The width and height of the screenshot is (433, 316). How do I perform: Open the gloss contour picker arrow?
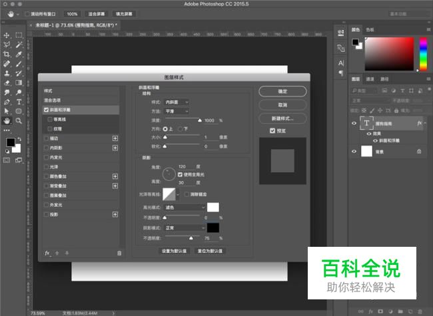[178, 194]
